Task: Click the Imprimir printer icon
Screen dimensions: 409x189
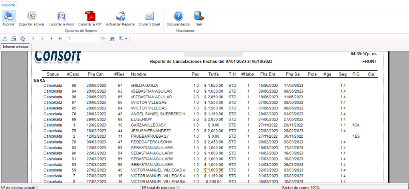Action: tap(9, 16)
